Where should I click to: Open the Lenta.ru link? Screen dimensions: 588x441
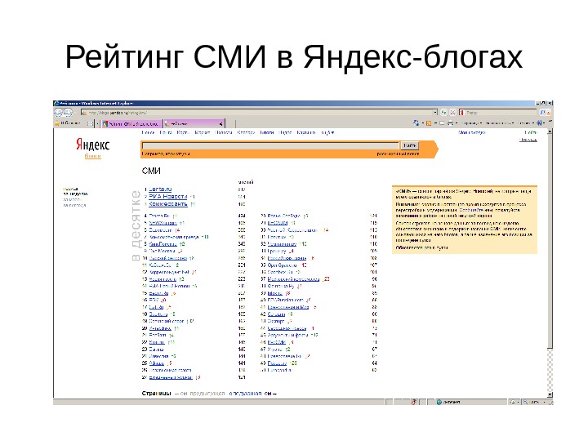pyautogui.click(x=160, y=189)
